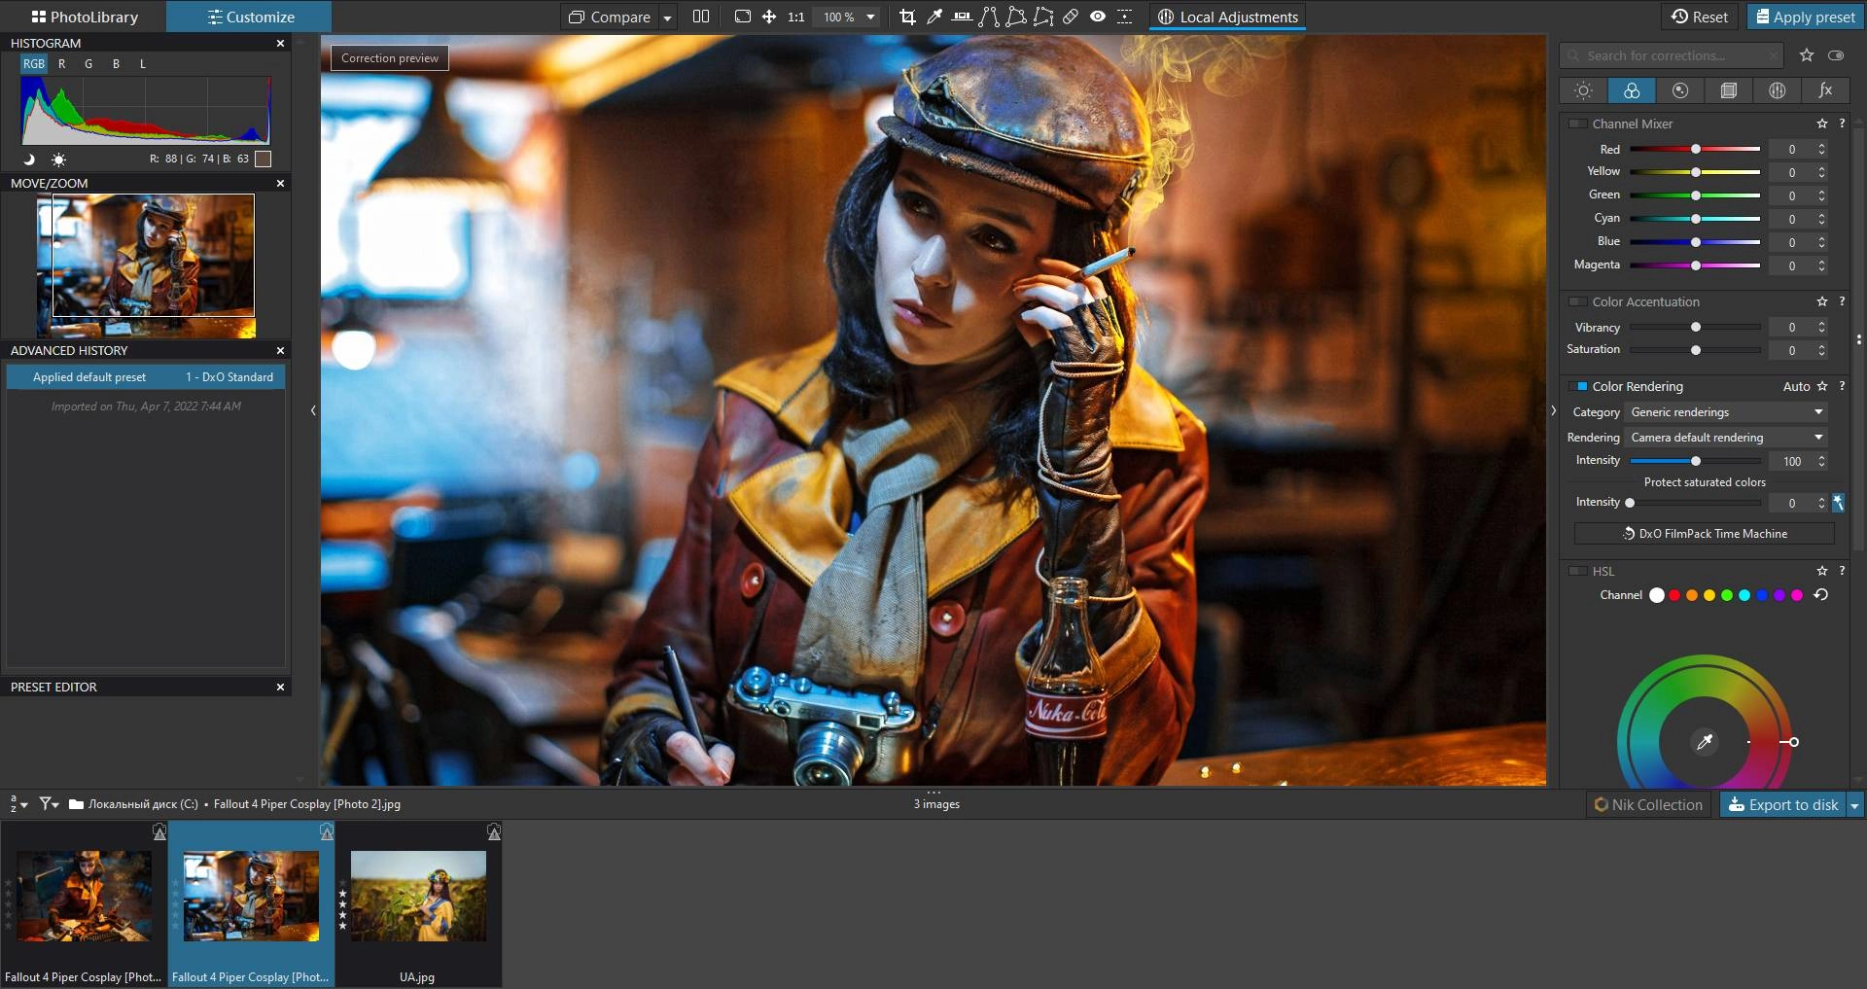Show highlight clipping sun icon in histogram
The width and height of the screenshot is (1867, 989).
click(x=58, y=159)
